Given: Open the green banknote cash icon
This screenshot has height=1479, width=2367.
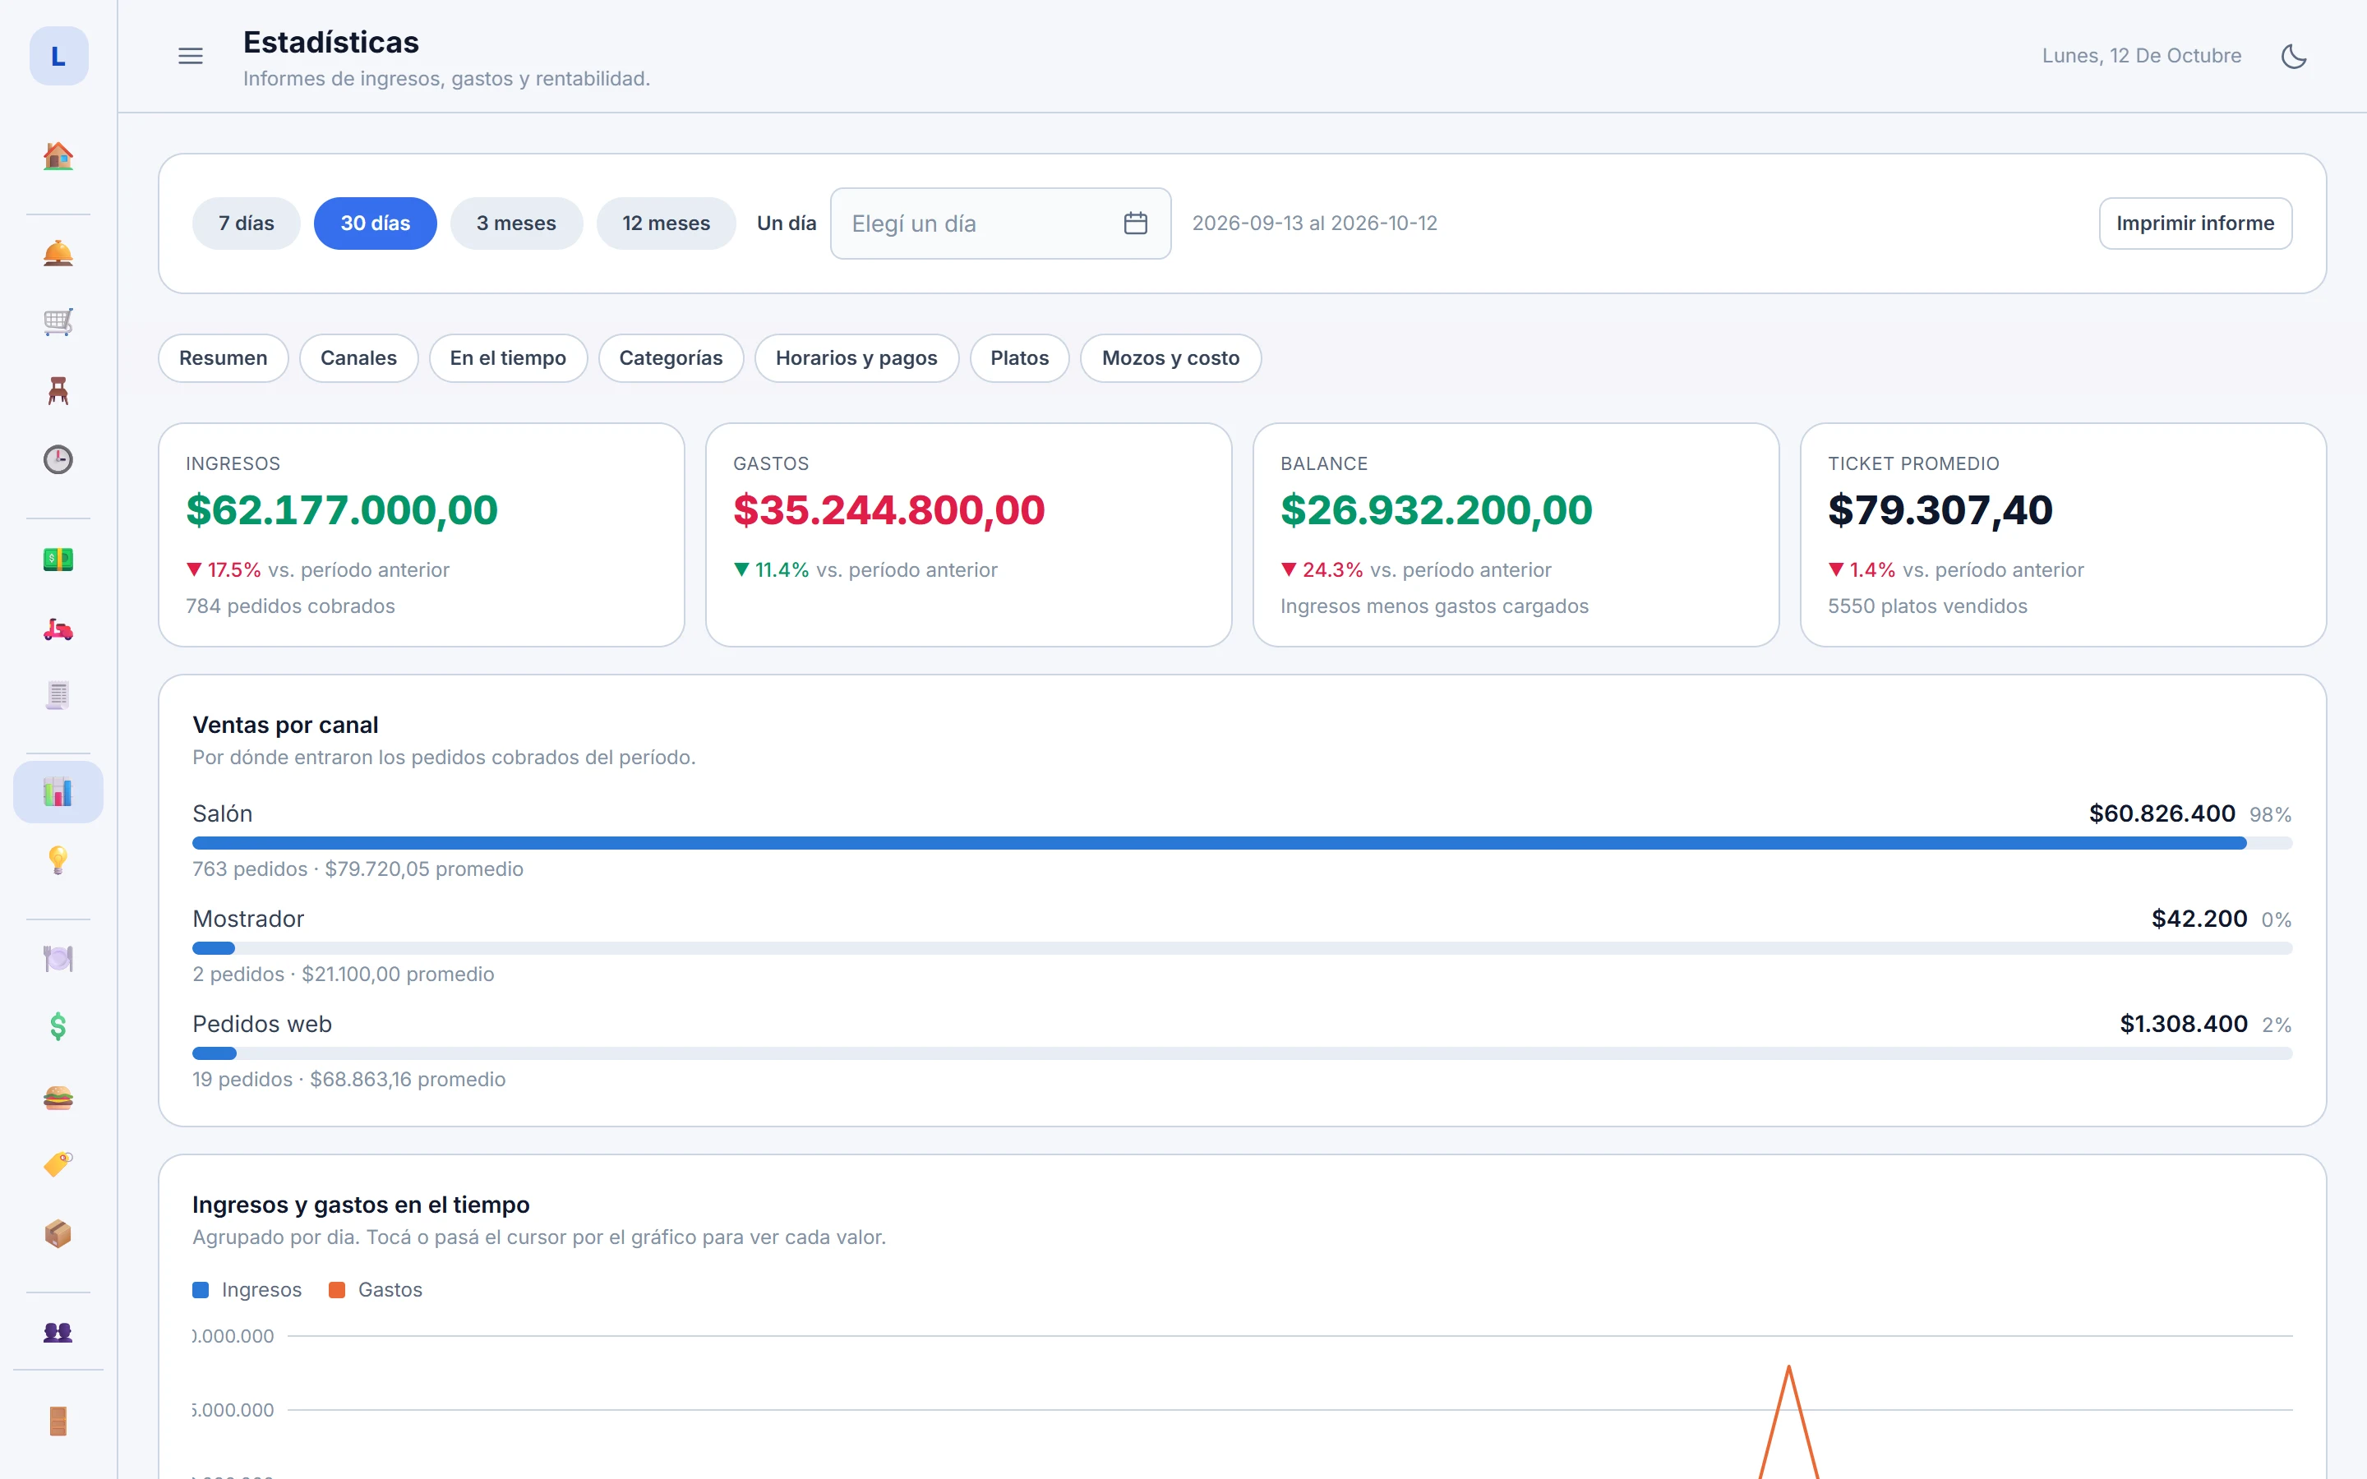Looking at the screenshot, I should [58, 560].
